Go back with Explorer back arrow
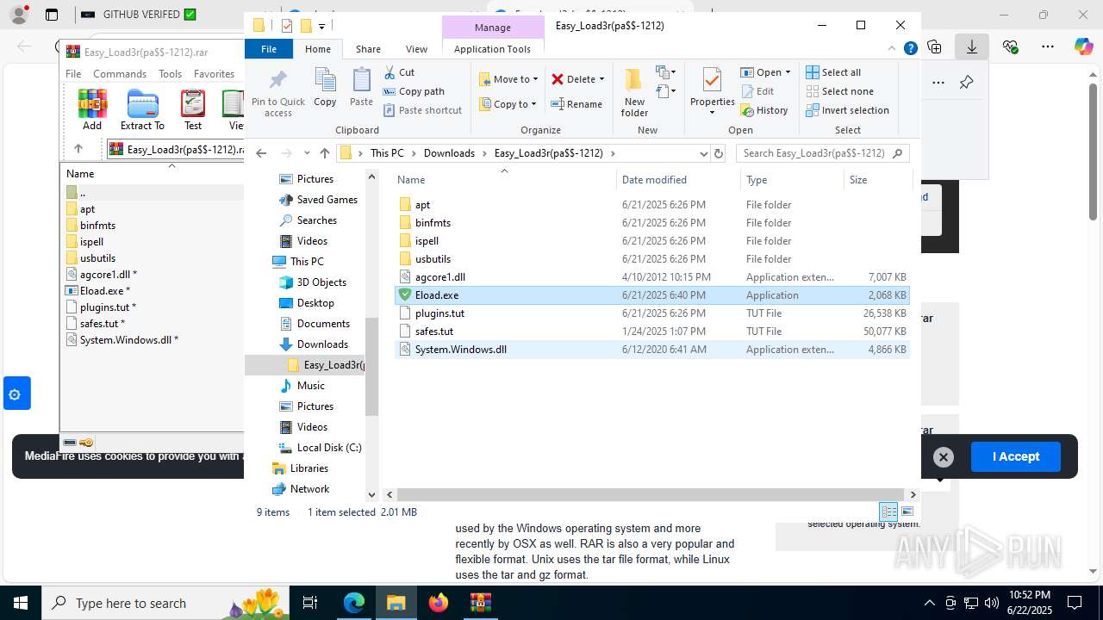Screen dimensions: 1103x620 (x=261, y=153)
